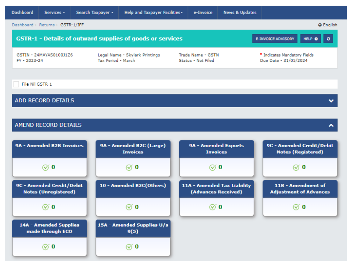Click the refresh icon button in header
Image resolution: width=351 pixels, height=263 pixels.
328,39
